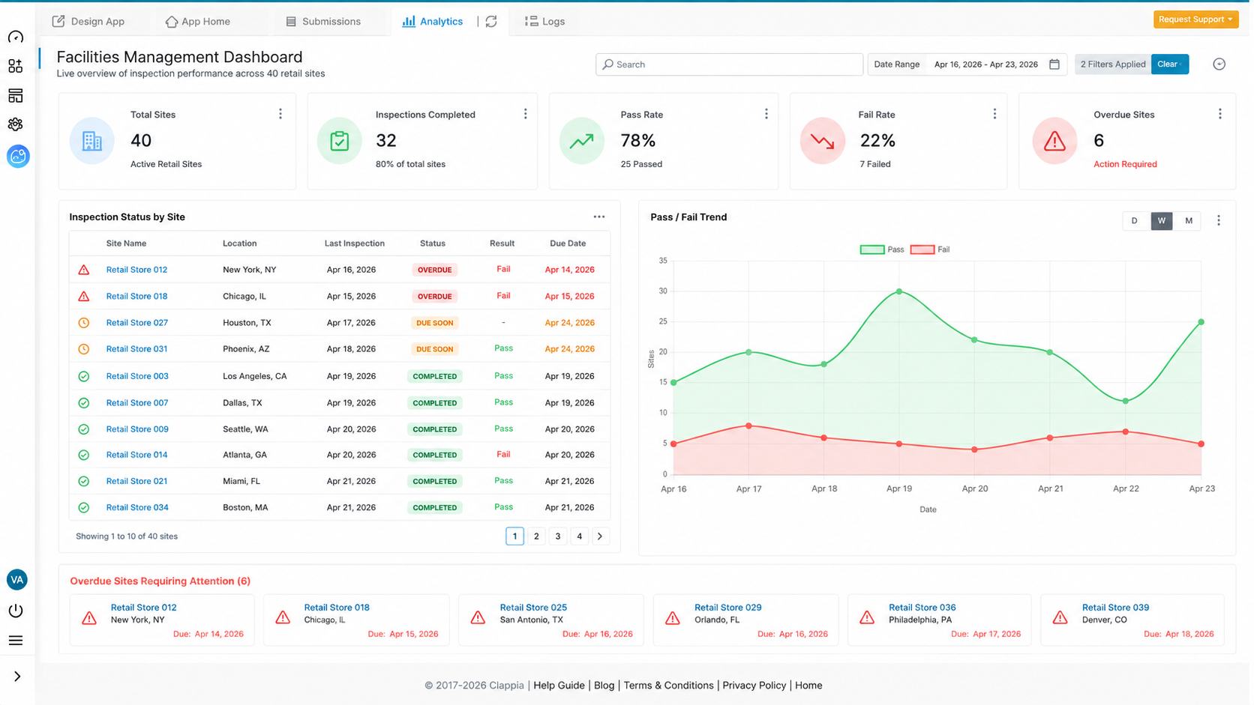
Task: Click clock icon on Retail Store 027 row
Action: pyautogui.click(x=84, y=323)
